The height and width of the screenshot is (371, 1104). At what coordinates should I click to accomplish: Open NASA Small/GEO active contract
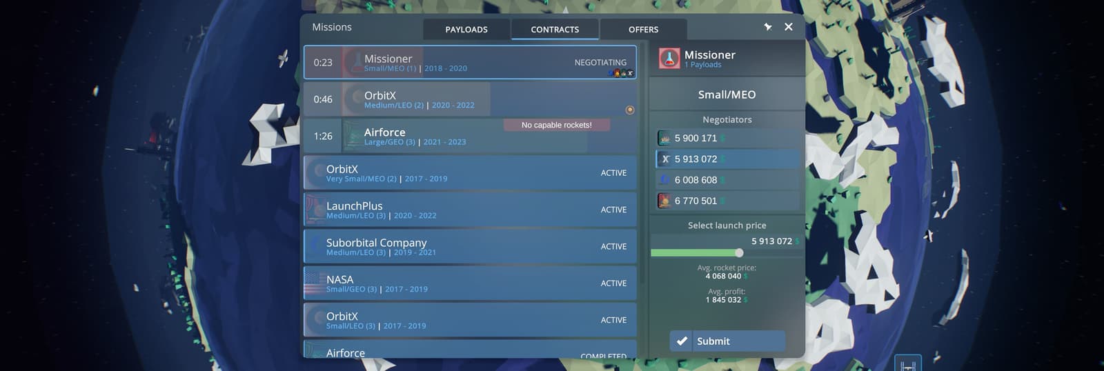coord(470,283)
